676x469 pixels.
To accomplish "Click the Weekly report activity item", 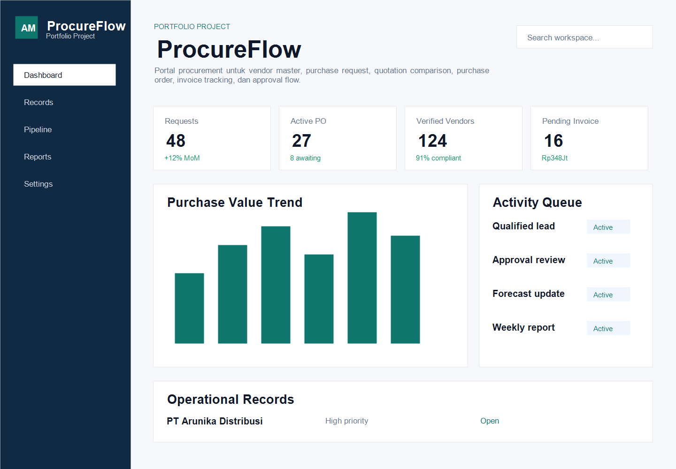I will click(x=523, y=327).
